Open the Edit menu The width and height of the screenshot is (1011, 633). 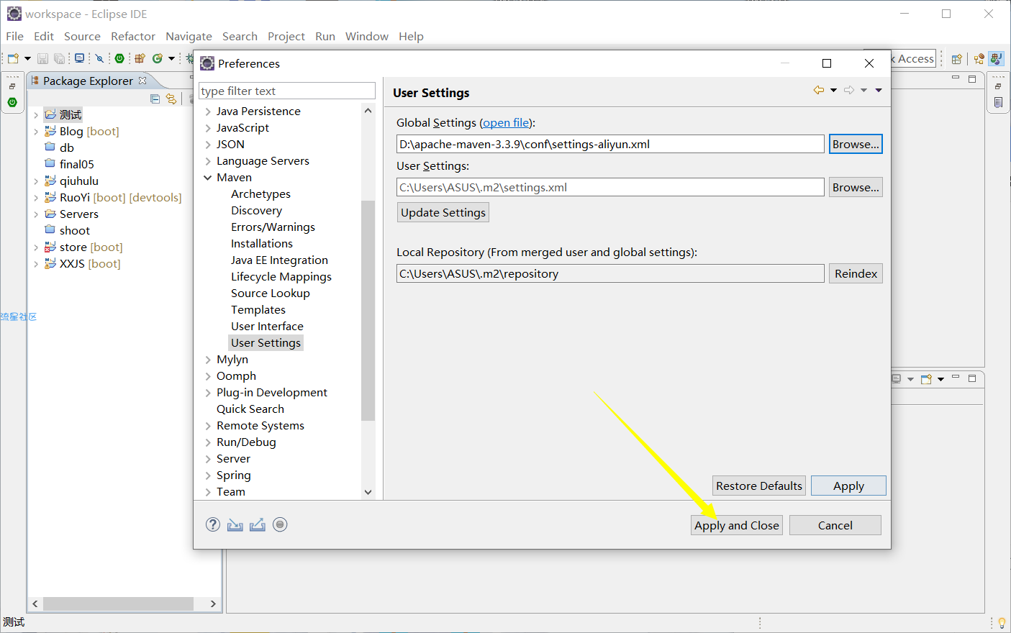click(44, 36)
